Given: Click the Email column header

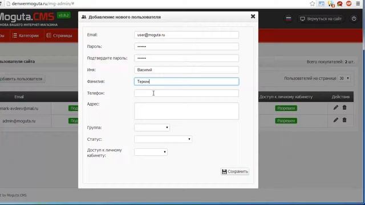Looking at the screenshot, I should [19, 97].
